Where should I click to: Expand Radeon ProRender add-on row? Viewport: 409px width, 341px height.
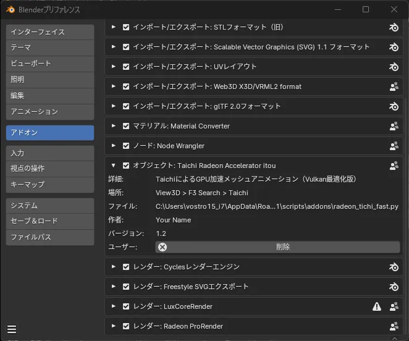tap(114, 326)
